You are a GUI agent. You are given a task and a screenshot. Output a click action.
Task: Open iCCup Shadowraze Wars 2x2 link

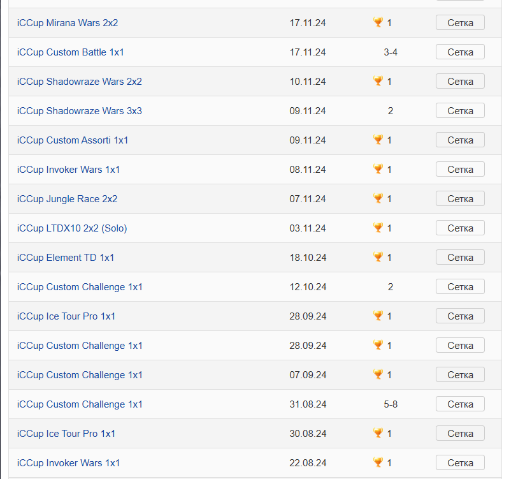pos(80,82)
